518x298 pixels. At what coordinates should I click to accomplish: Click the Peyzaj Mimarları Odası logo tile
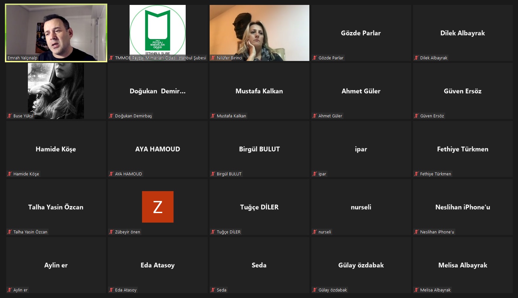[x=157, y=33]
